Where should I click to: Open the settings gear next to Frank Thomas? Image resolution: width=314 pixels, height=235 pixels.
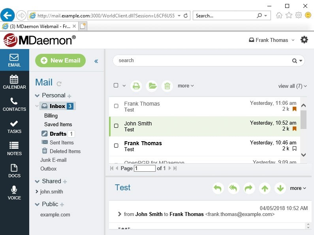point(304,40)
